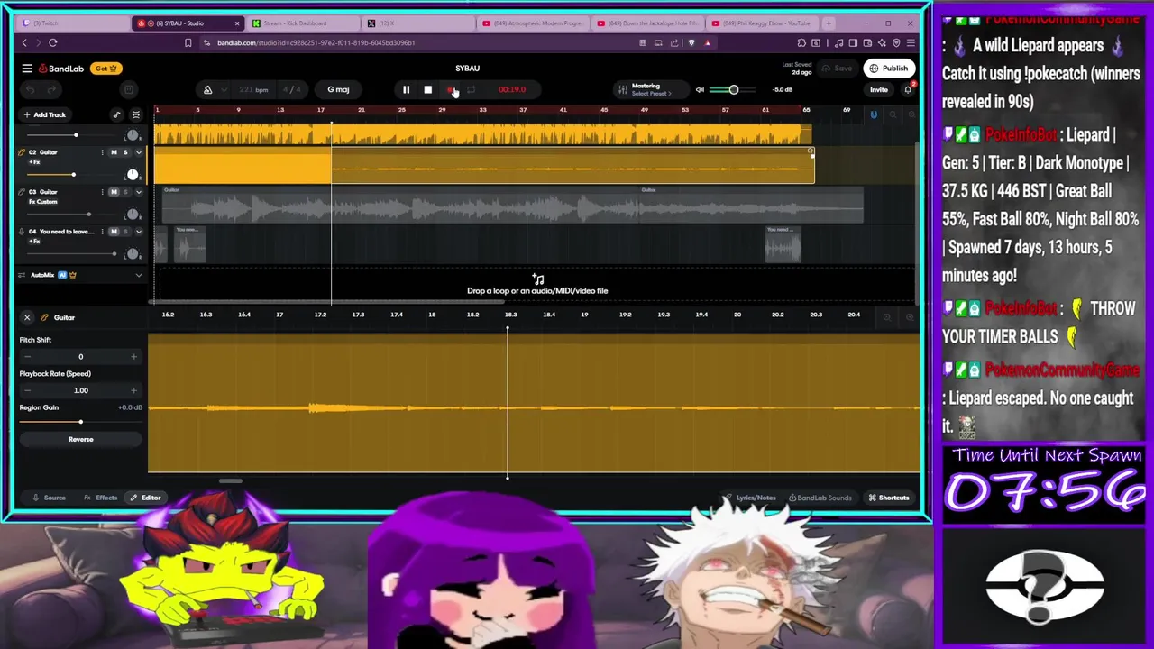This screenshot has width=1154, height=649.
Task: Click the collapse tracks height icon
Action: point(136,114)
